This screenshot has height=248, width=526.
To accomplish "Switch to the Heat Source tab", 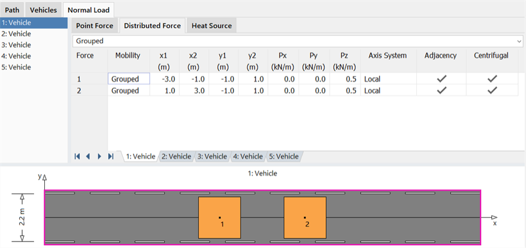I will point(212,26).
